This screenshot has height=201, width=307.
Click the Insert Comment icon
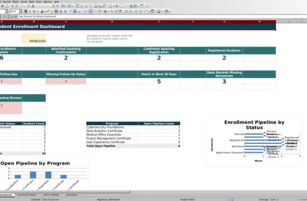pyautogui.click(x=121, y=6)
